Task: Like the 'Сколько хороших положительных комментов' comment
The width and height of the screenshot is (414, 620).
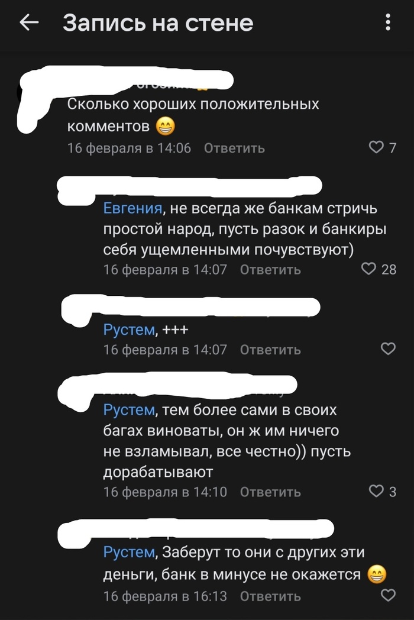Action: [376, 147]
